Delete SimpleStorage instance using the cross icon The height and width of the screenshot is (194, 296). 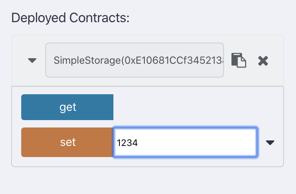click(x=263, y=61)
